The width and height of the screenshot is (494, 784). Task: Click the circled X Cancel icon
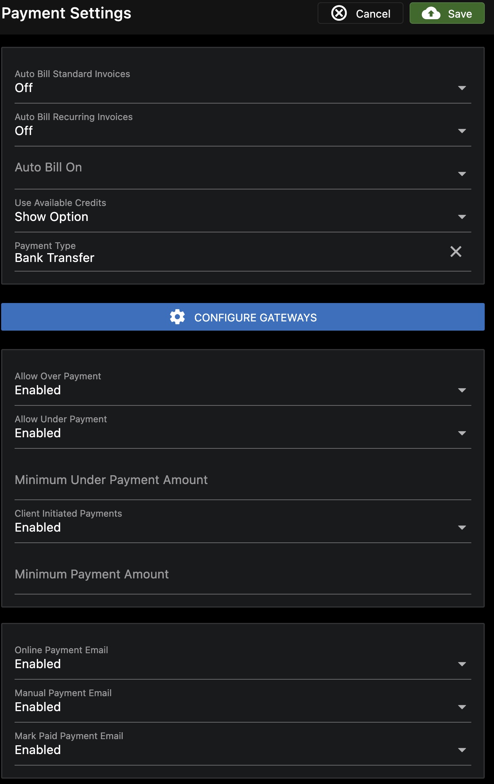pyautogui.click(x=339, y=13)
